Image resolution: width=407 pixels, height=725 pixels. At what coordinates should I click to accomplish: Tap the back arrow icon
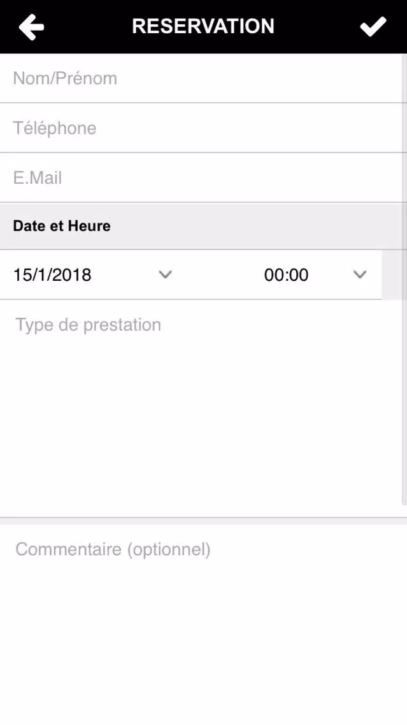click(x=31, y=27)
